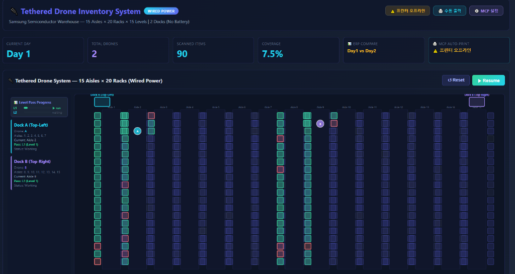Click the first green rack in the leftmost column
Viewport: 515px width, 274px height.
(98, 116)
